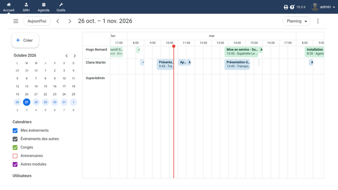Open Claire Martin's 9:45 Présenta... event
This screenshot has height=190, width=338.
tap(165, 65)
